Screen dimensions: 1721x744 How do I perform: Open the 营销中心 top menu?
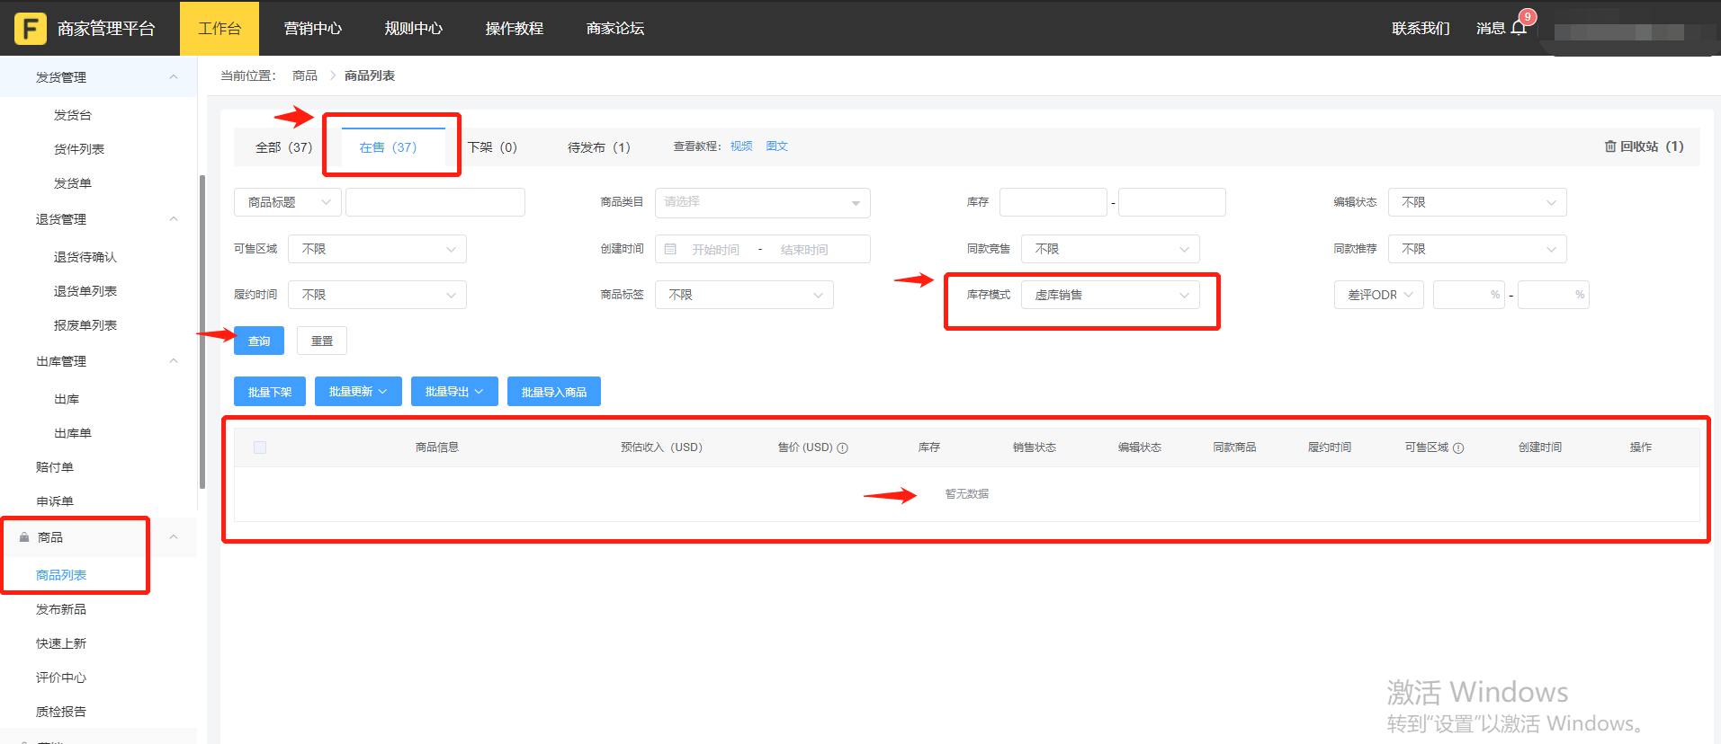tap(312, 29)
